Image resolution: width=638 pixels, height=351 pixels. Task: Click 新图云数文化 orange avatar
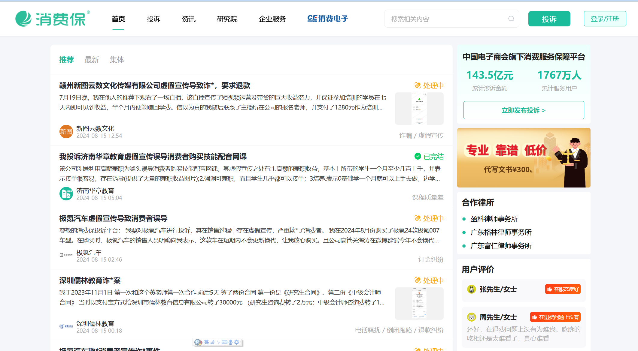66,132
